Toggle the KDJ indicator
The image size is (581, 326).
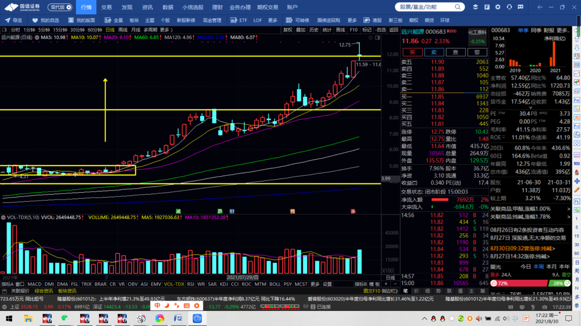(x=224, y=284)
